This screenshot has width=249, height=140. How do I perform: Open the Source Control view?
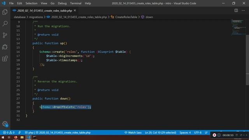(5, 35)
